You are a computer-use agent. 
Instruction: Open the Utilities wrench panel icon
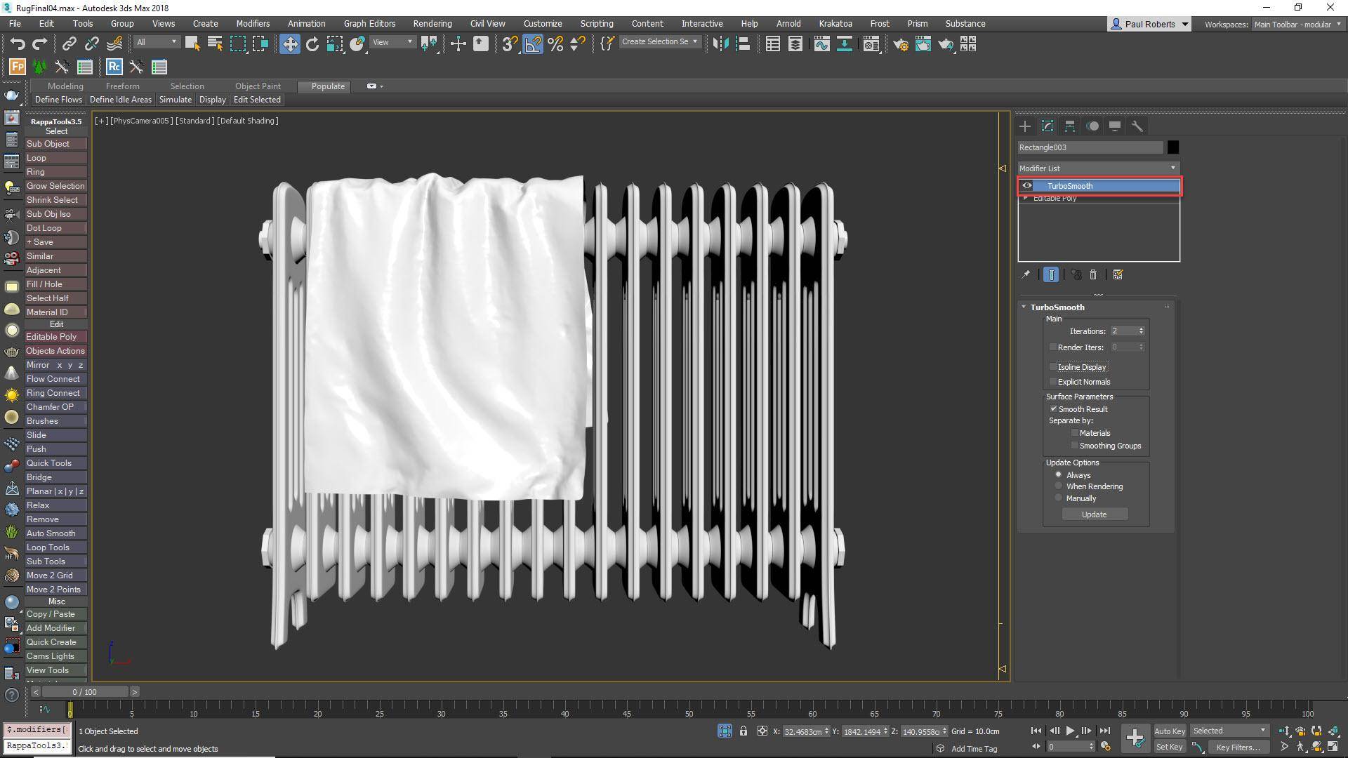tap(1137, 126)
